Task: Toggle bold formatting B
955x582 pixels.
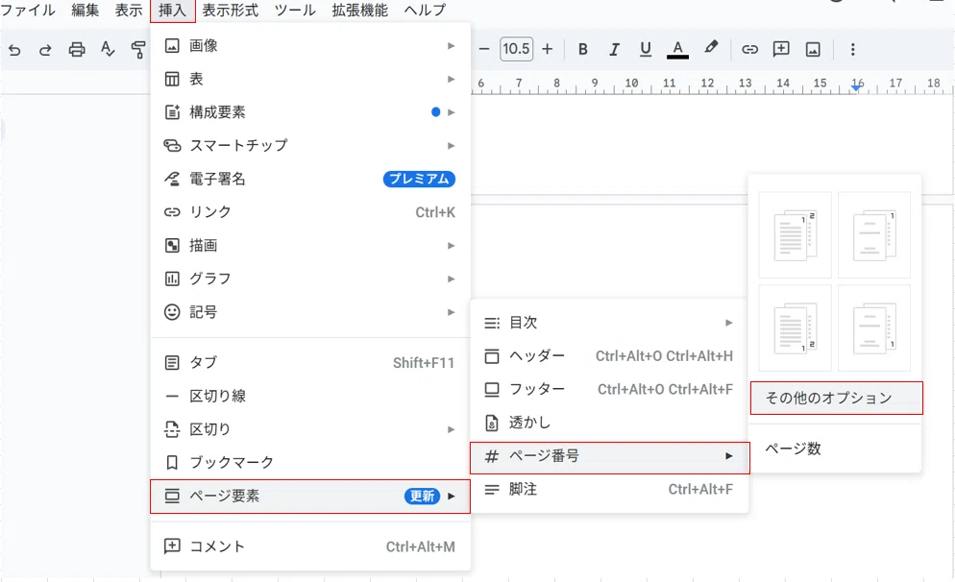Action: (x=583, y=49)
